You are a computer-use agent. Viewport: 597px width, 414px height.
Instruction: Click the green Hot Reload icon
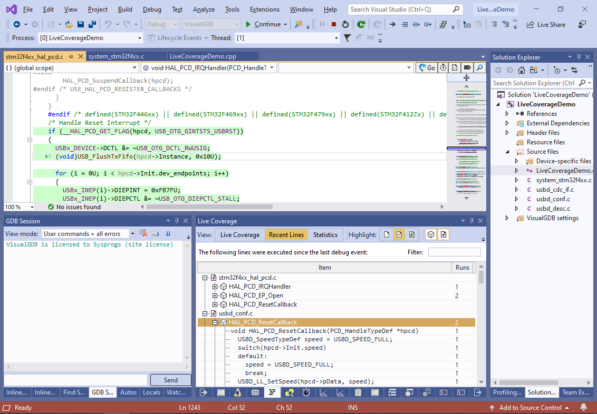click(x=361, y=24)
